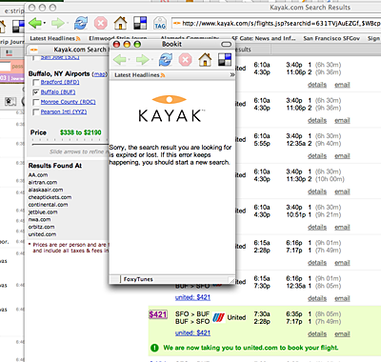Click alaskaair.com under Results Found At
This screenshot has width=381, height=362.
point(46,190)
